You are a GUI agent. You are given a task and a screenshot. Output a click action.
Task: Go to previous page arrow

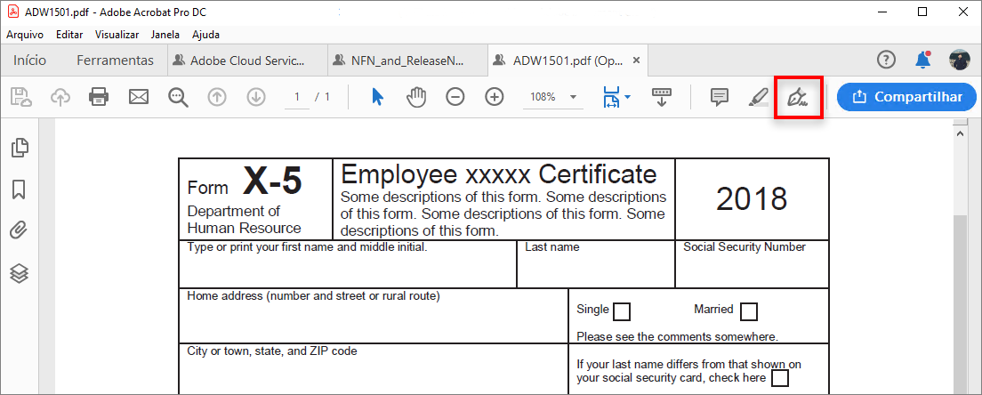[217, 97]
